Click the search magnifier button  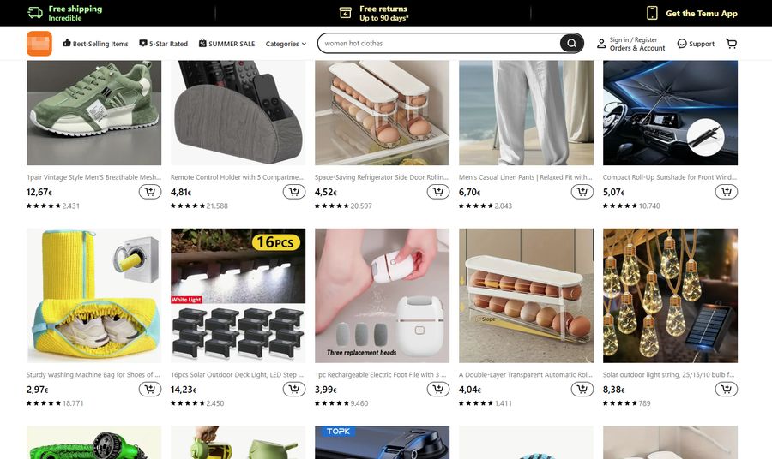571,44
